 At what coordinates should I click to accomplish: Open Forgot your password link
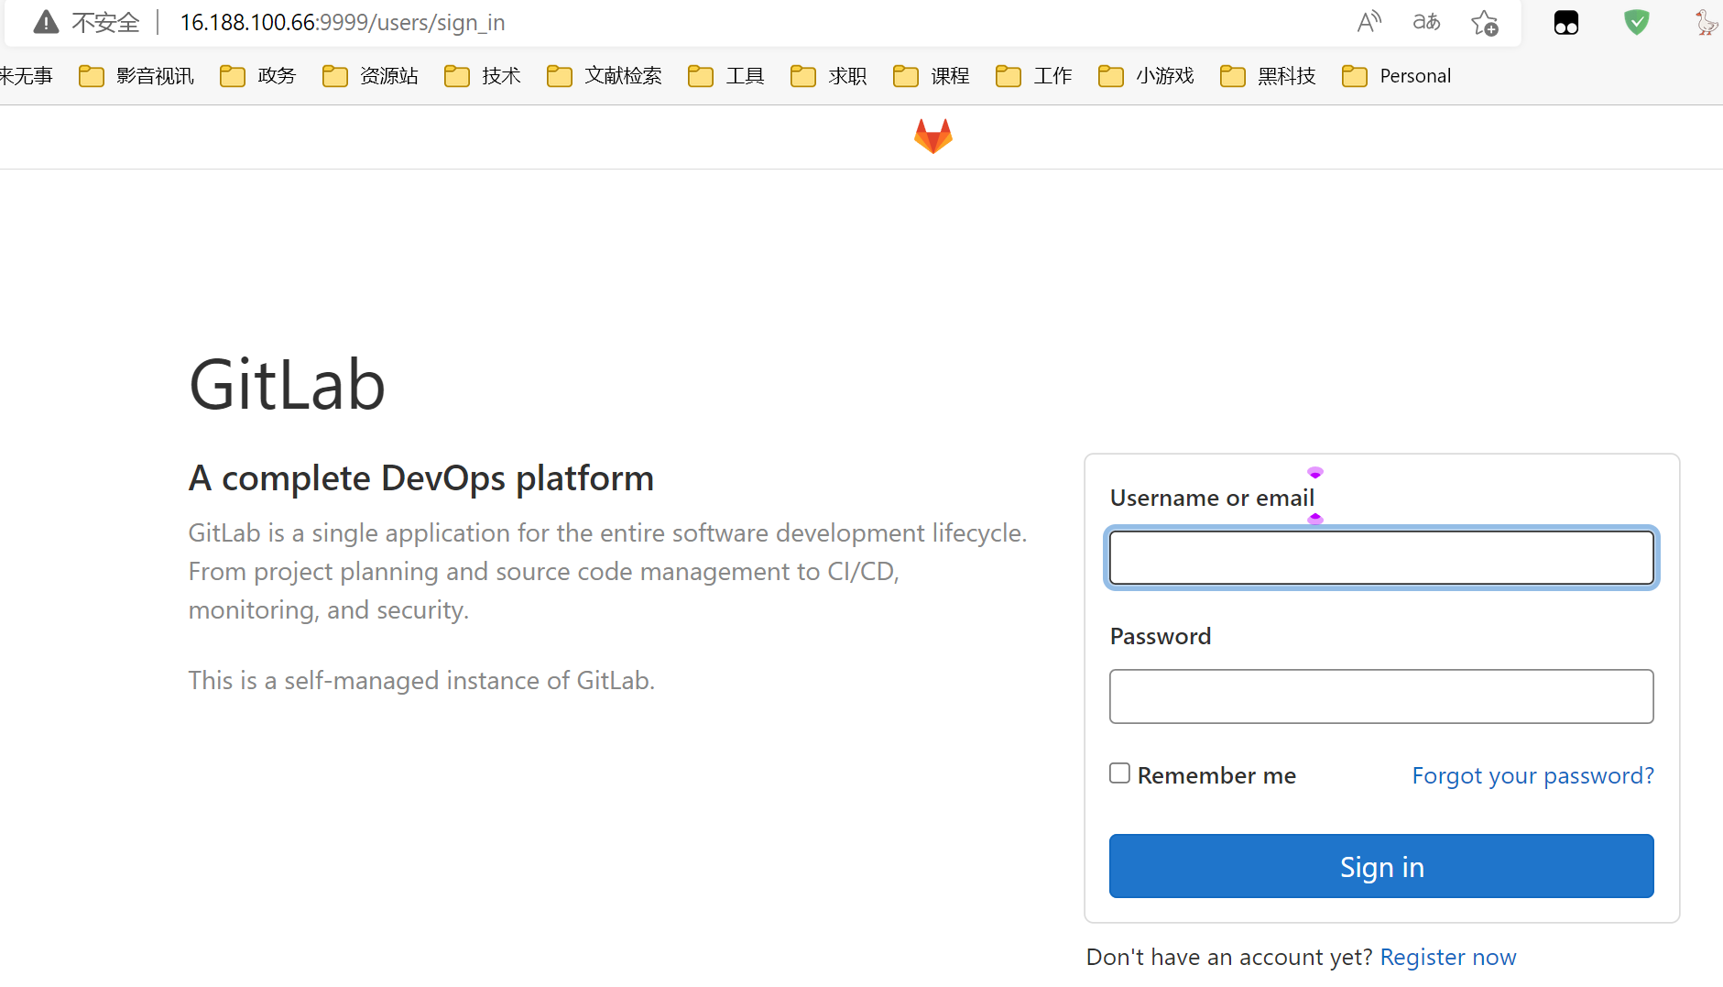point(1532,776)
